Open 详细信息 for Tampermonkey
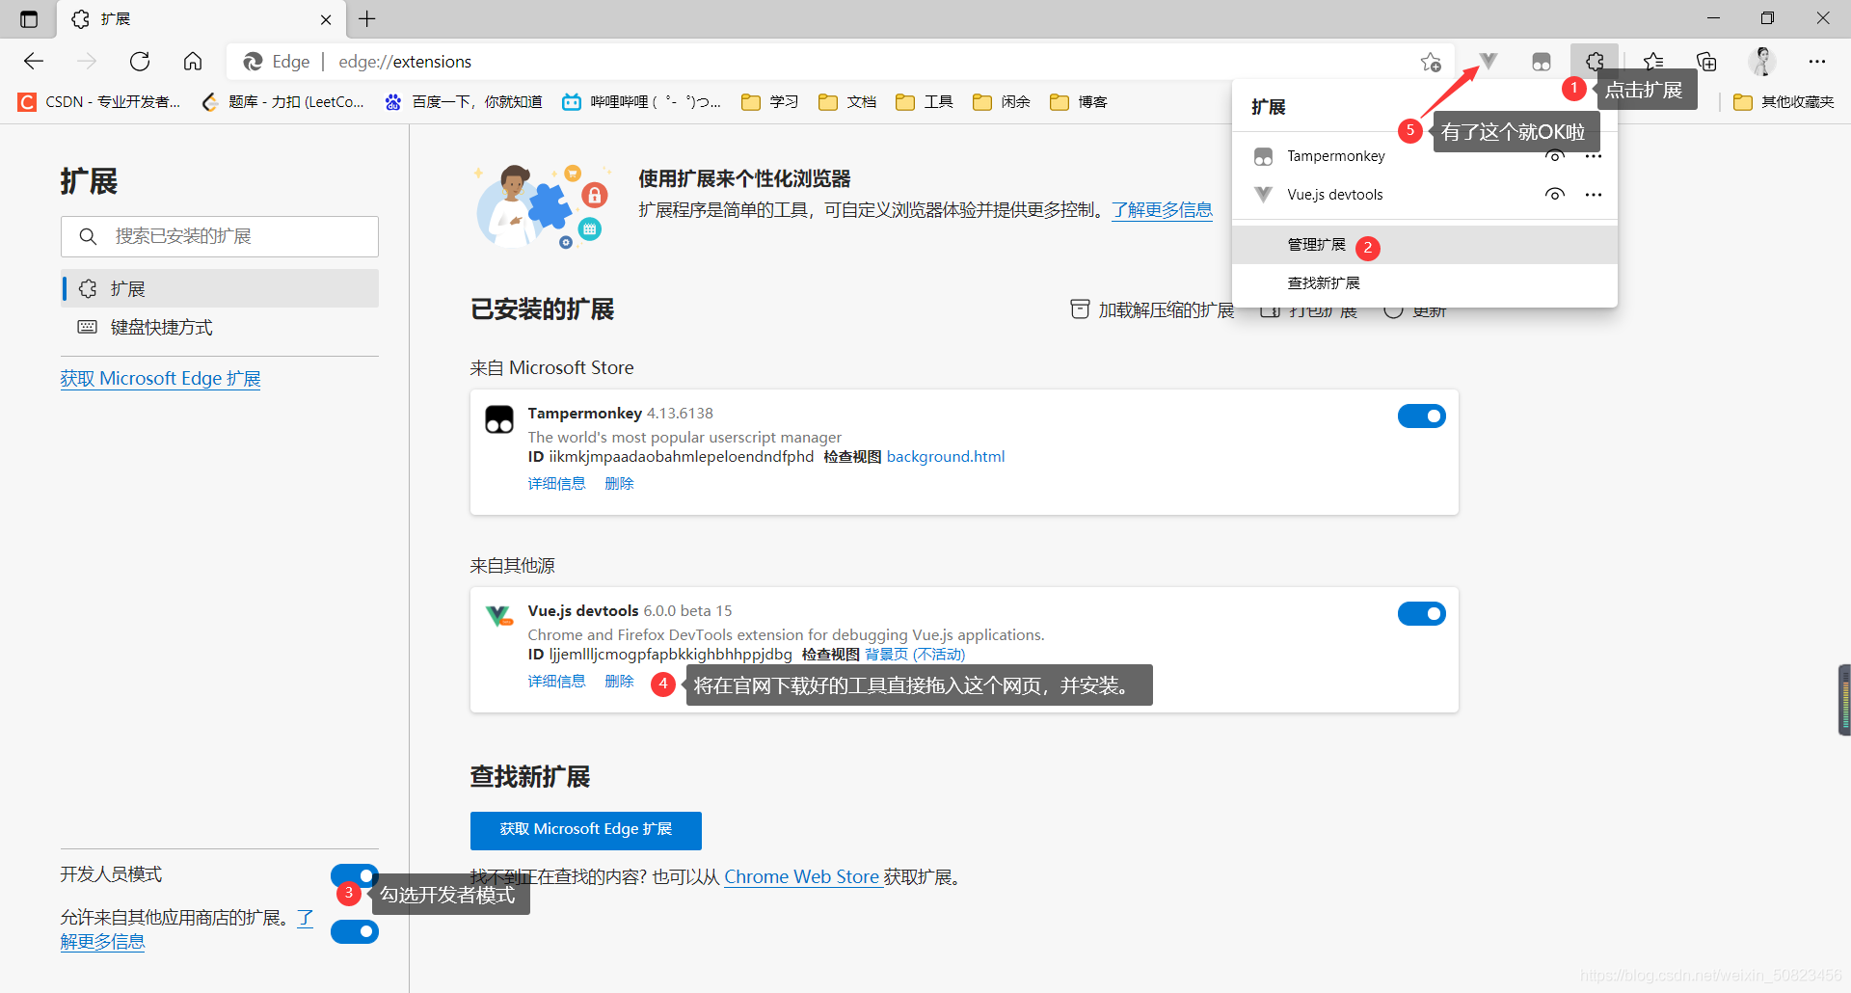 556,484
